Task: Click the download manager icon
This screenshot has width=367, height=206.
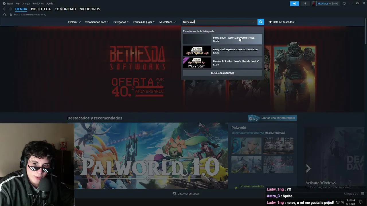Action: 174,194
